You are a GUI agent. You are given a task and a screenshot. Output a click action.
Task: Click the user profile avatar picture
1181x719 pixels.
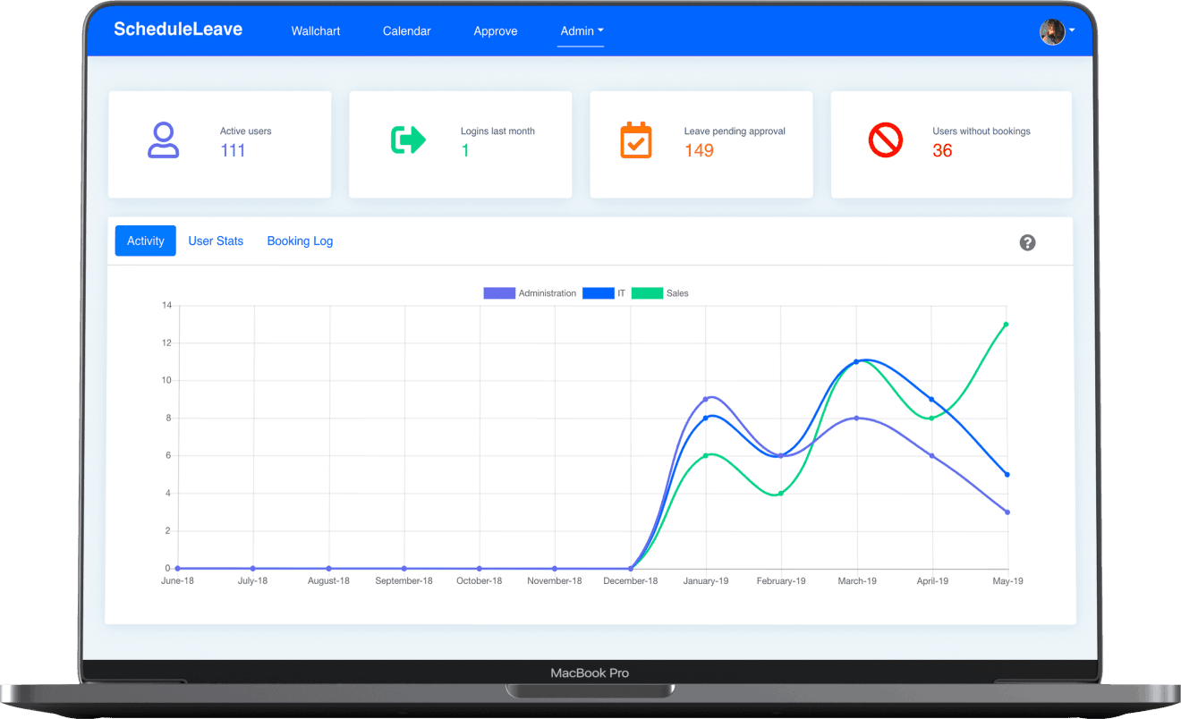coord(1050,31)
